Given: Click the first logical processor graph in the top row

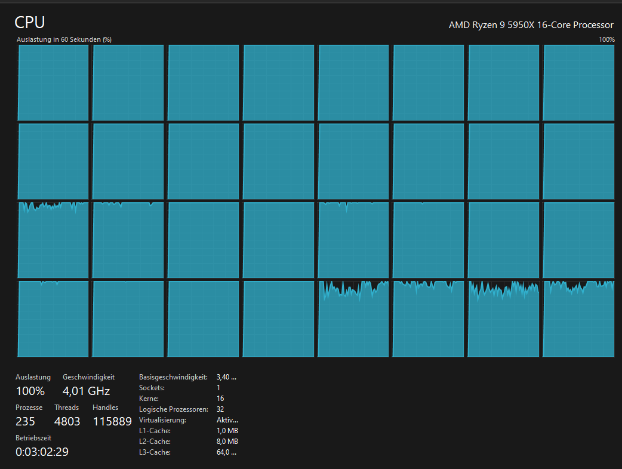Looking at the screenshot, I should [x=53, y=82].
